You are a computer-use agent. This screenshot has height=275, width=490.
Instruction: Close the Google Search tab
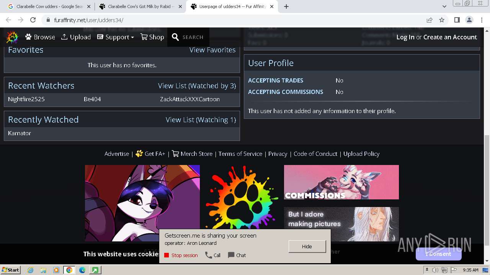click(89, 6)
